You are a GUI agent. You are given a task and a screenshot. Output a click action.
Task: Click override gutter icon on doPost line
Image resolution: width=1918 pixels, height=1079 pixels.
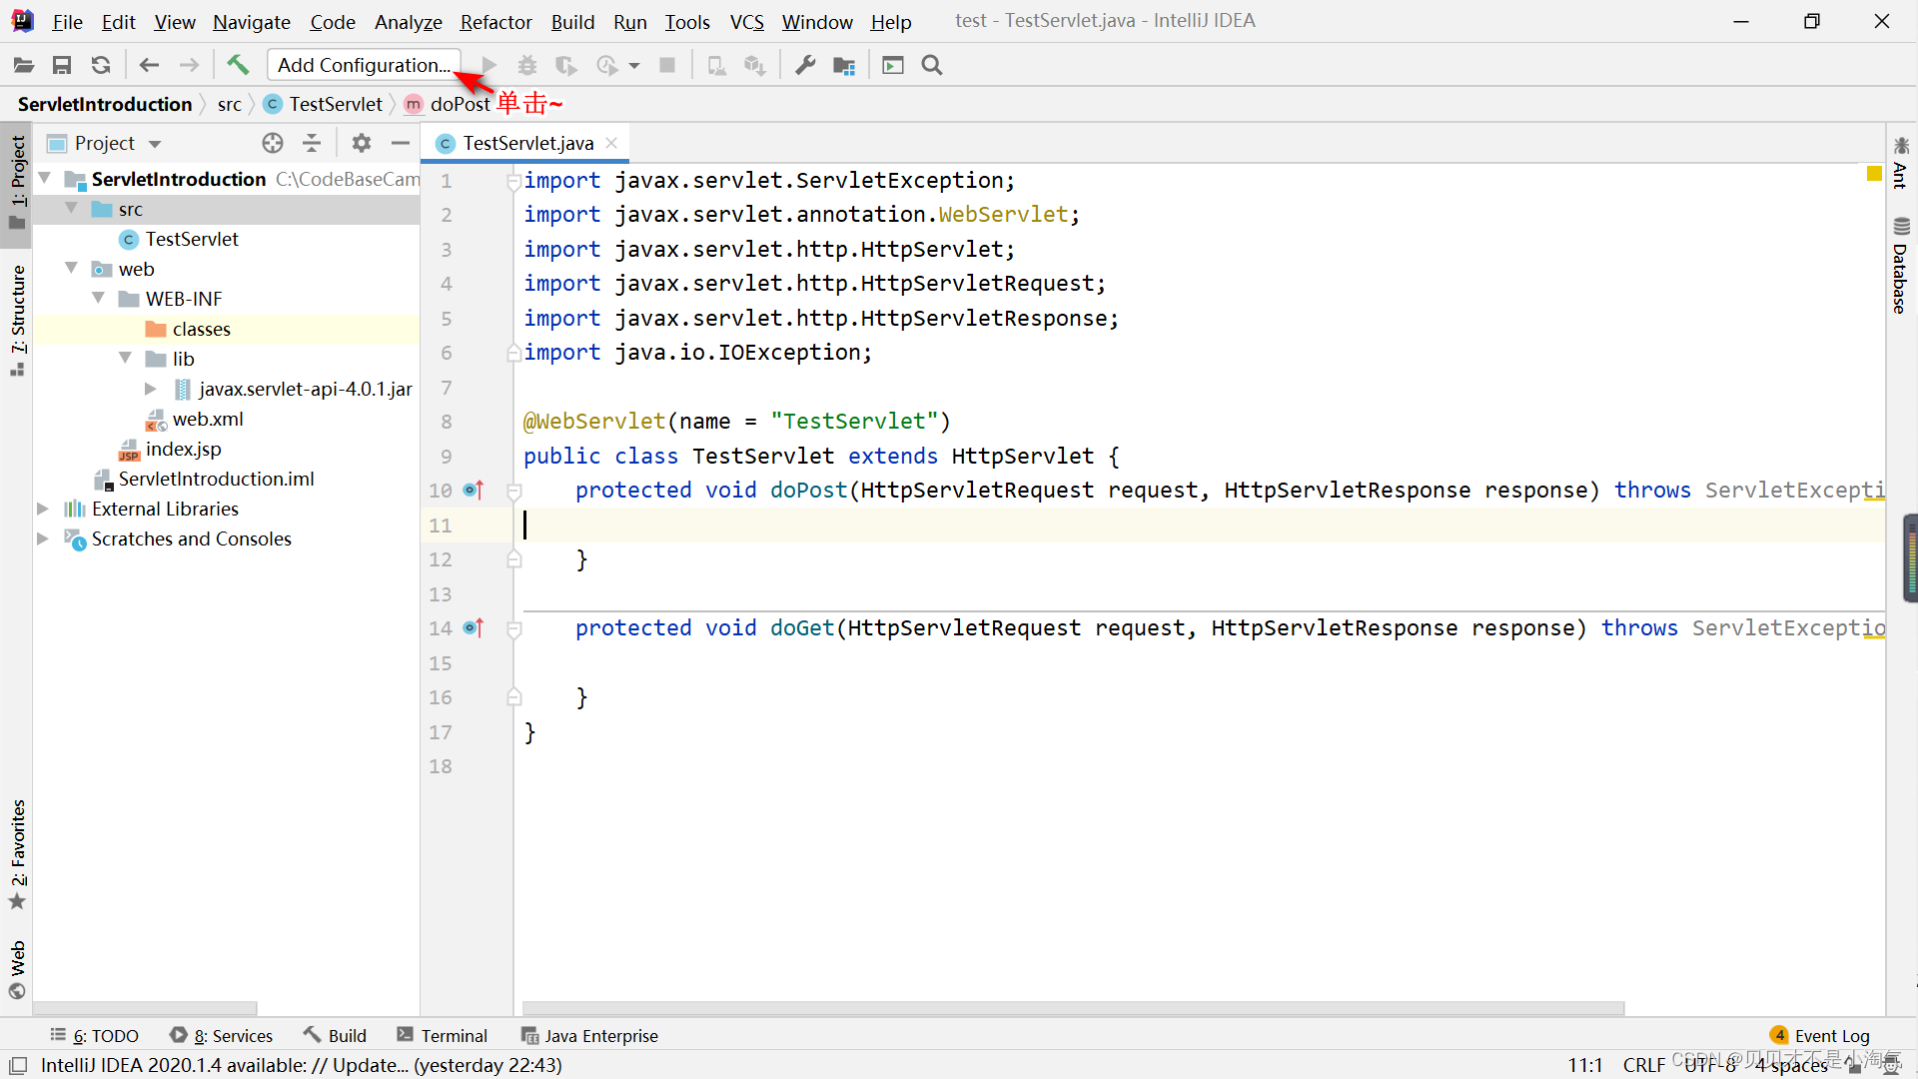[474, 491]
